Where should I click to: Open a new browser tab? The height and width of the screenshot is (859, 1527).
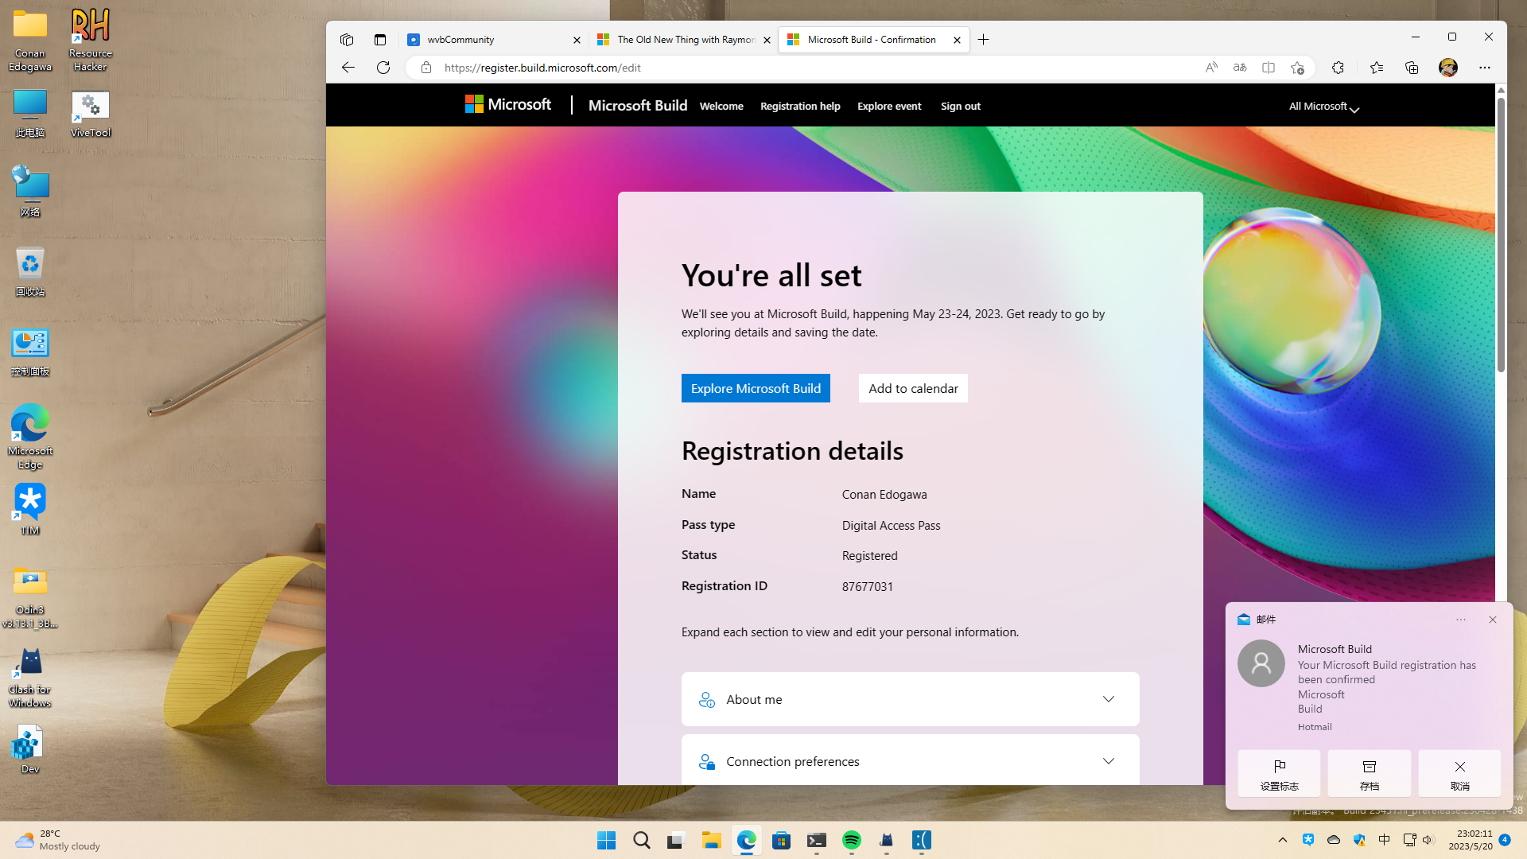pyautogui.click(x=984, y=40)
